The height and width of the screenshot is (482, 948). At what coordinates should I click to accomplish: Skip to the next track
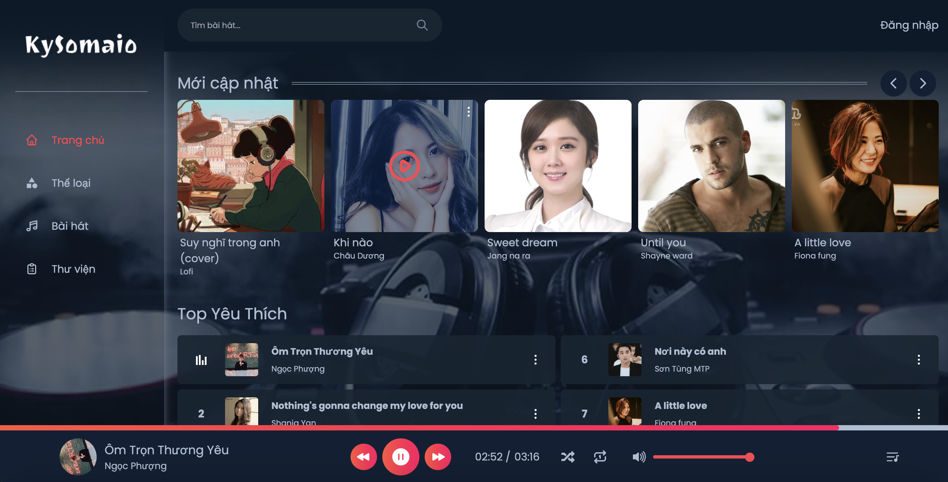click(x=438, y=457)
